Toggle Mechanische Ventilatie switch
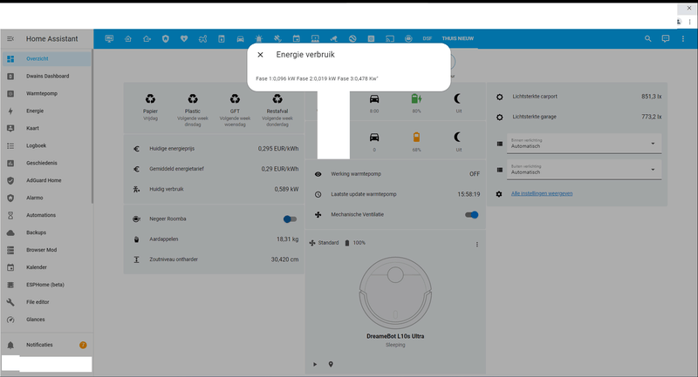This screenshot has height=377, width=698. 471,215
